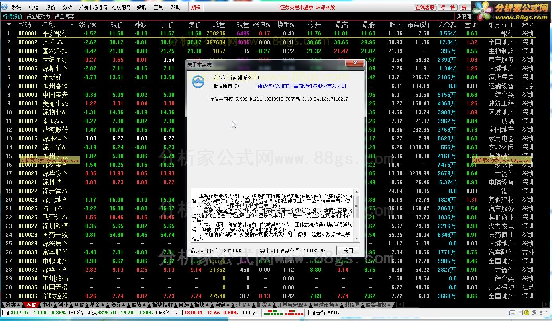Open the 在线服务 menu
This screenshot has width=552, height=321.
[x=121, y=7]
